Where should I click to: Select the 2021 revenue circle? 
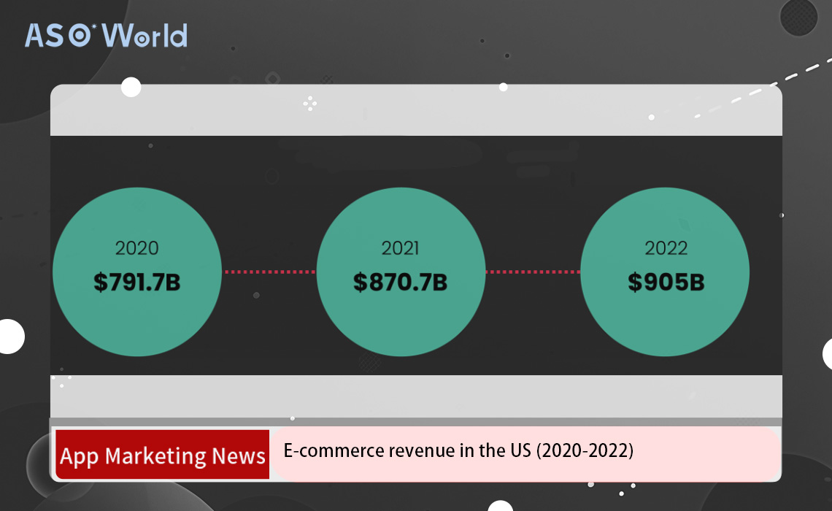click(x=401, y=272)
